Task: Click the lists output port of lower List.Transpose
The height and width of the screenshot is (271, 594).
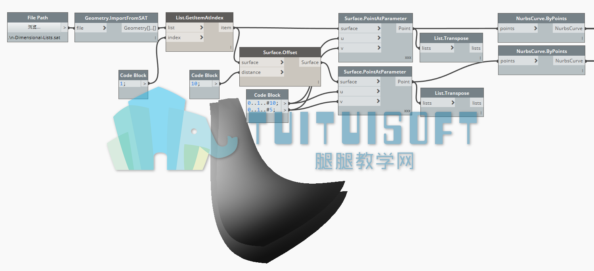Action: pos(477,103)
